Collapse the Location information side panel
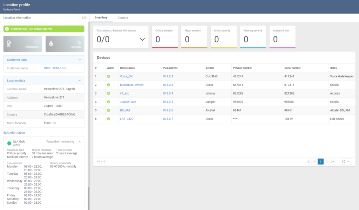The width and height of the screenshot is (359, 210). point(84,18)
